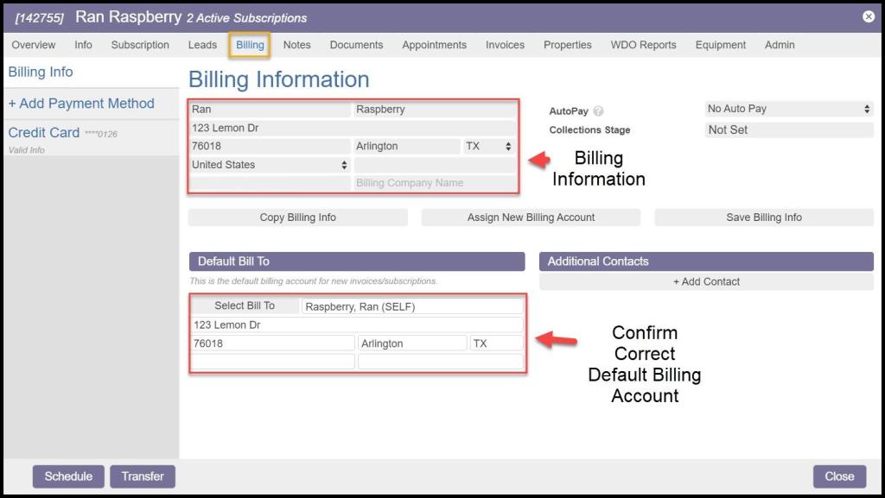Click the AutoPay help question mark icon
885x498 pixels.
pos(598,111)
